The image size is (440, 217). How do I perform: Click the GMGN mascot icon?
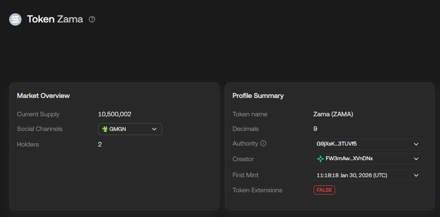point(105,129)
